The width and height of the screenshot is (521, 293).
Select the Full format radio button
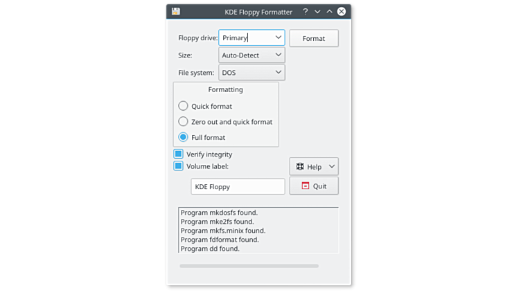tap(183, 137)
